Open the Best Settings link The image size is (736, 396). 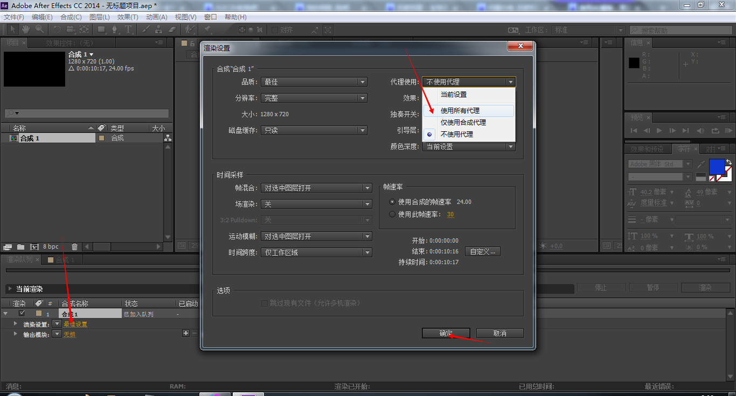[75, 324]
